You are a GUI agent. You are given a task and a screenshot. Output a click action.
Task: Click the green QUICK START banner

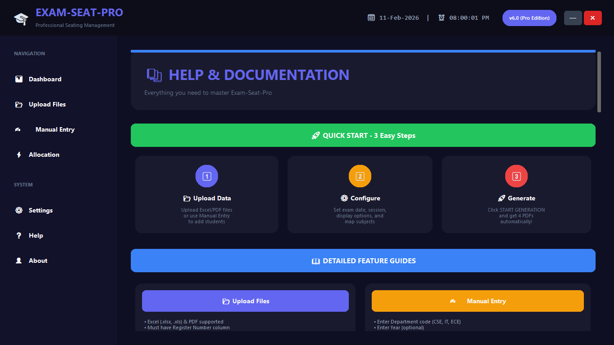pos(363,135)
